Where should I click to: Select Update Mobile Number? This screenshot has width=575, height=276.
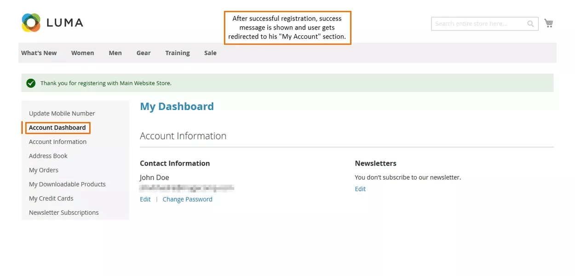coord(62,113)
